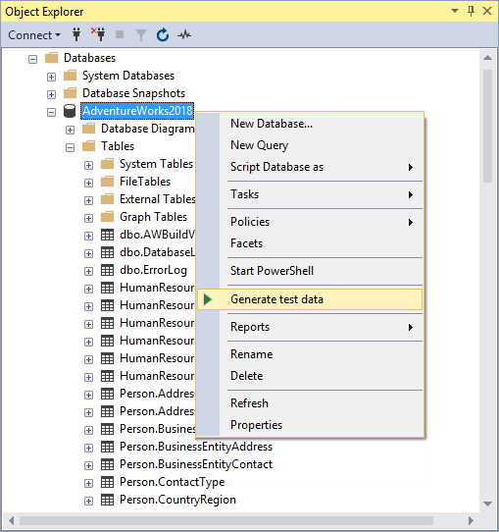Expand the System Databases folder
Image resolution: width=499 pixels, height=532 pixels.
(x=52, y=77)
